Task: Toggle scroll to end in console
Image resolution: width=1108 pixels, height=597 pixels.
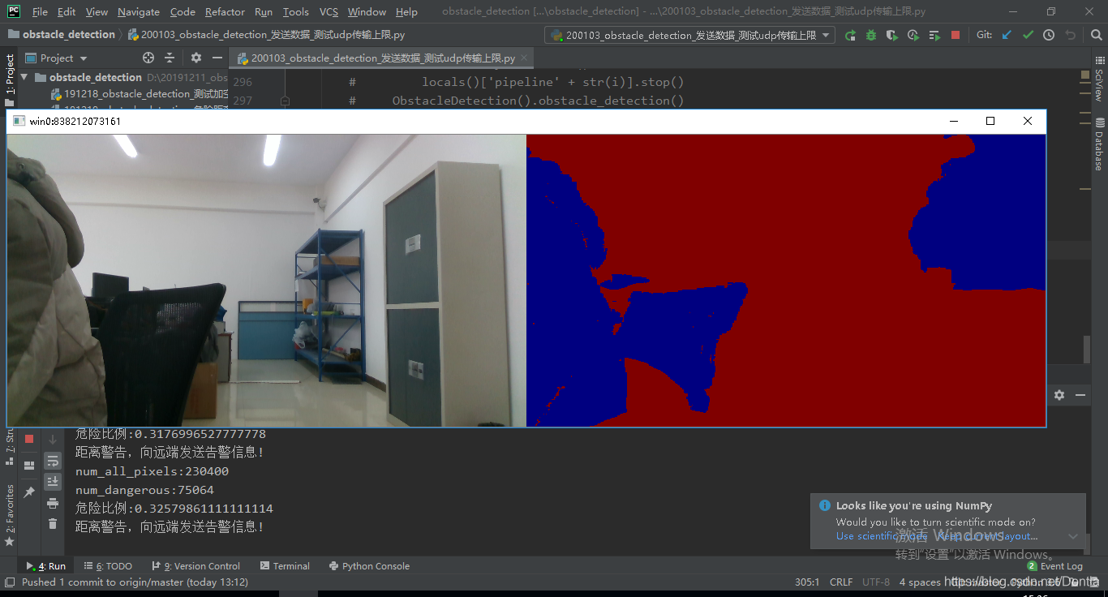Action: click(x=53, y=482)
